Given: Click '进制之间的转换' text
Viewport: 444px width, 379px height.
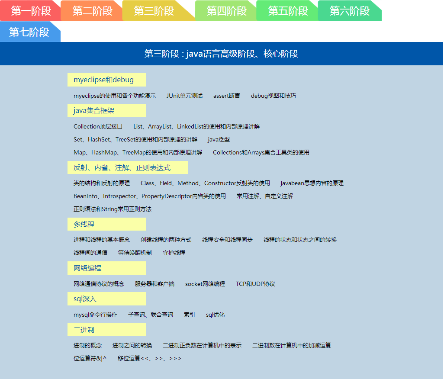Looking at the screenshot, I should [x=132, y=345].
